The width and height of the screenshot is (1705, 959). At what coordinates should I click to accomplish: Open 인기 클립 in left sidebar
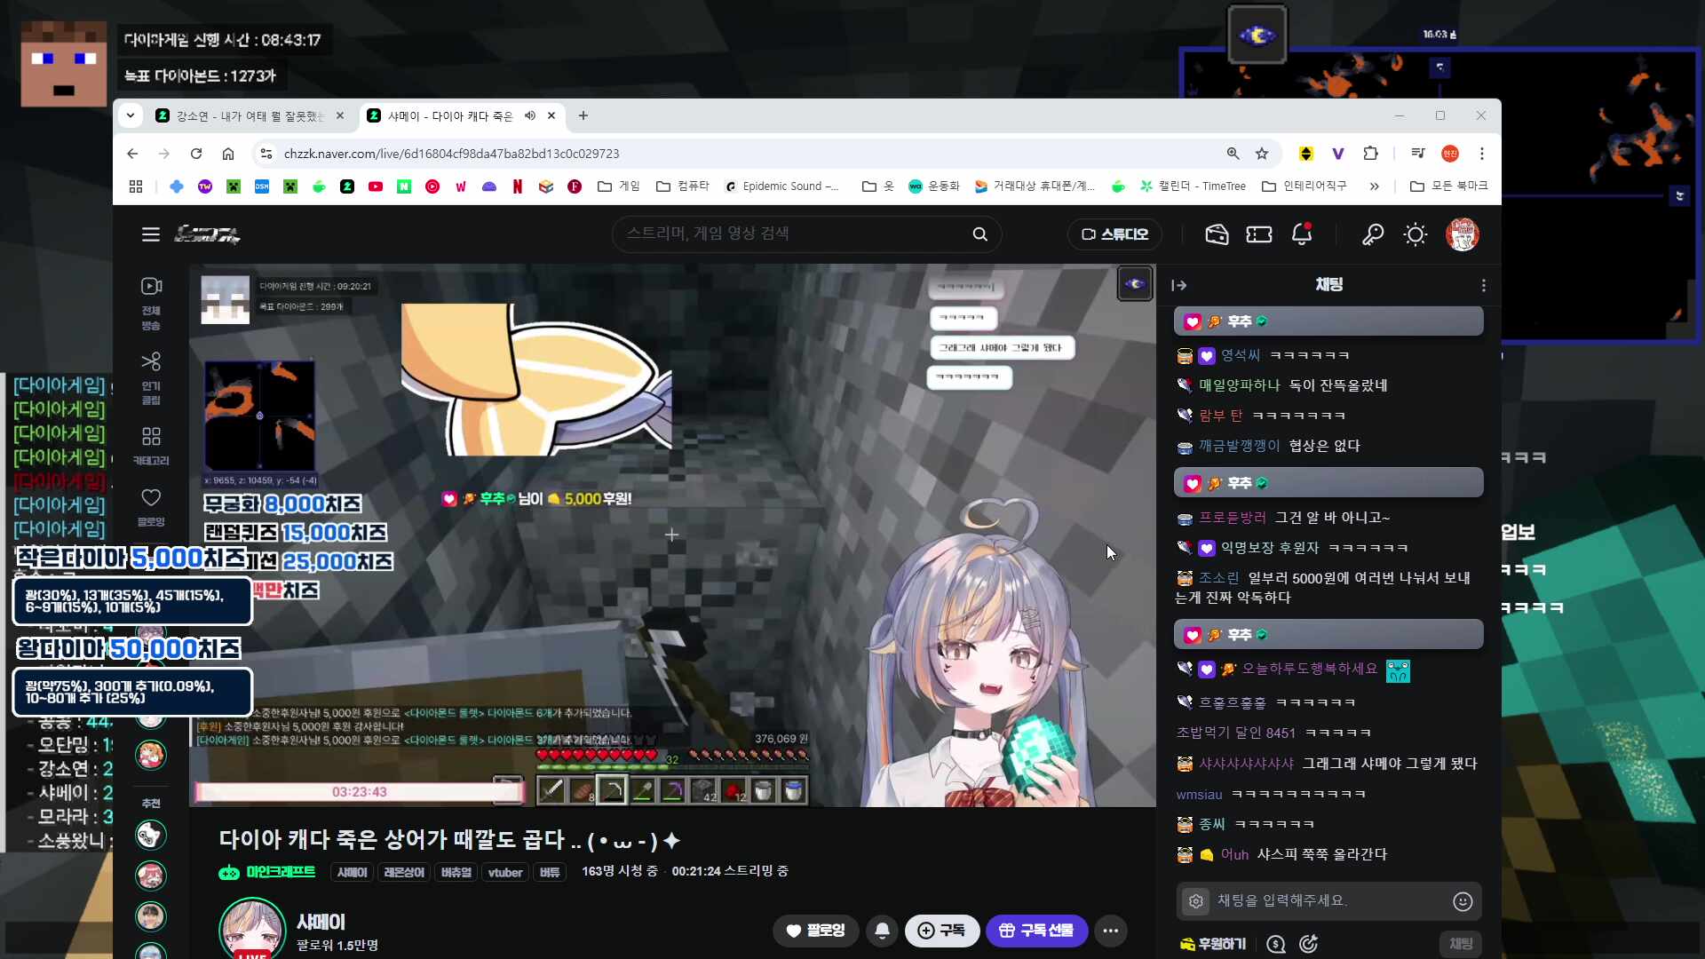point(151,378)
